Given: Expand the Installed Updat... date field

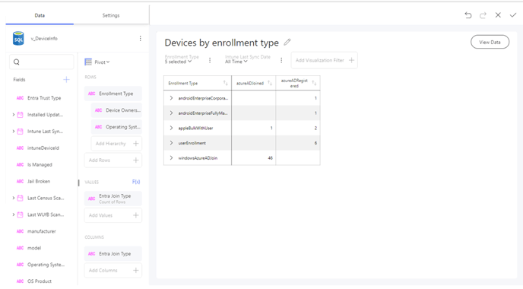Looking at the screenshot, I should [x=14, y=115].
